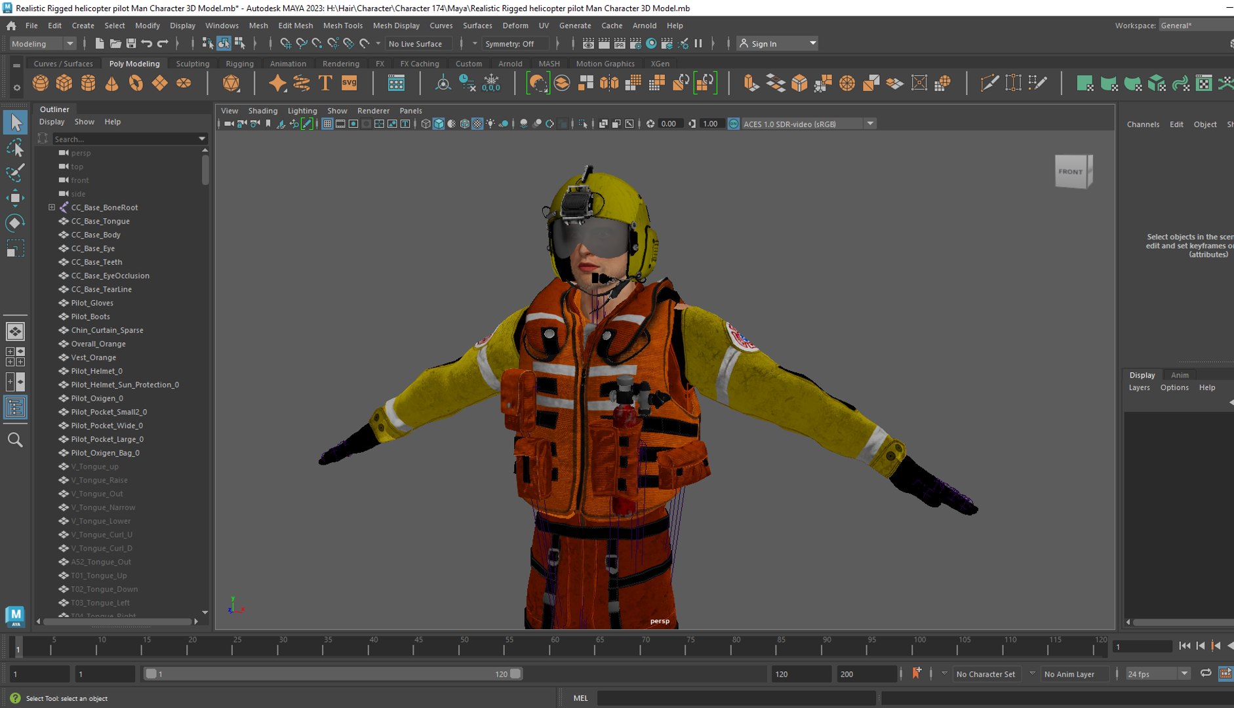Image resolution: width=1234 pixels, height=708 pixels.
Task: Click the timeline at frame 60
Action: coord(555,646)
